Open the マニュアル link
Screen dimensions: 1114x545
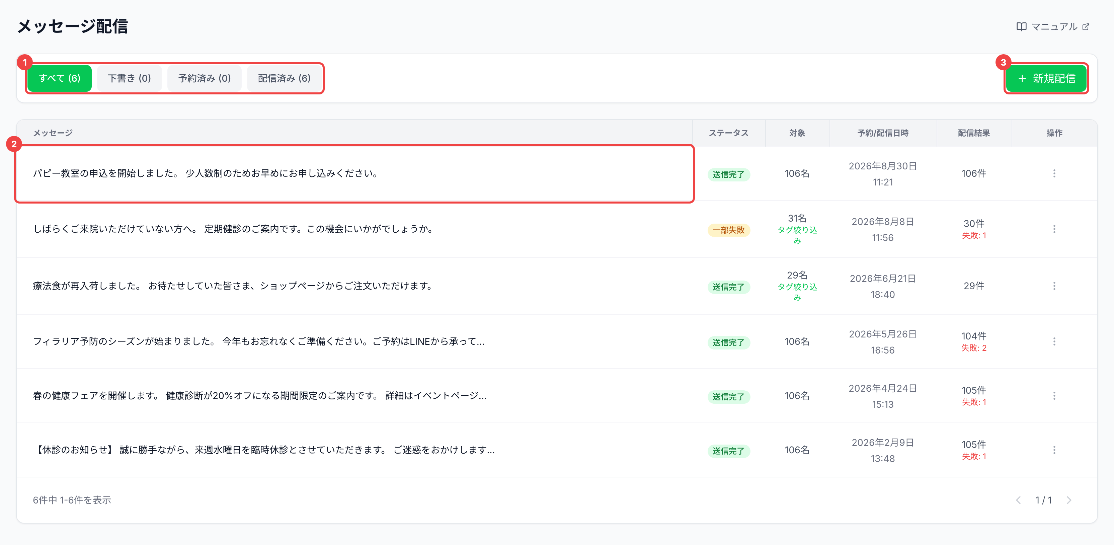[1053, 27]
